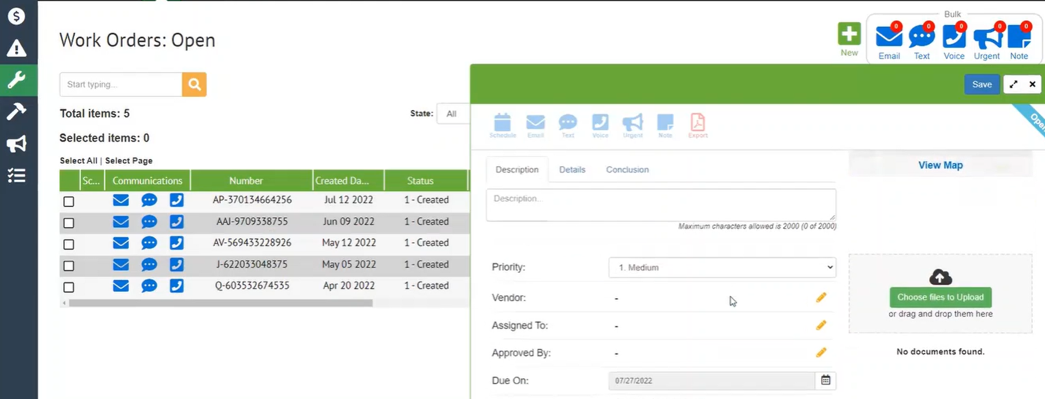Open the Priority dropdown
1045x399 pixels.
point(722,268)
